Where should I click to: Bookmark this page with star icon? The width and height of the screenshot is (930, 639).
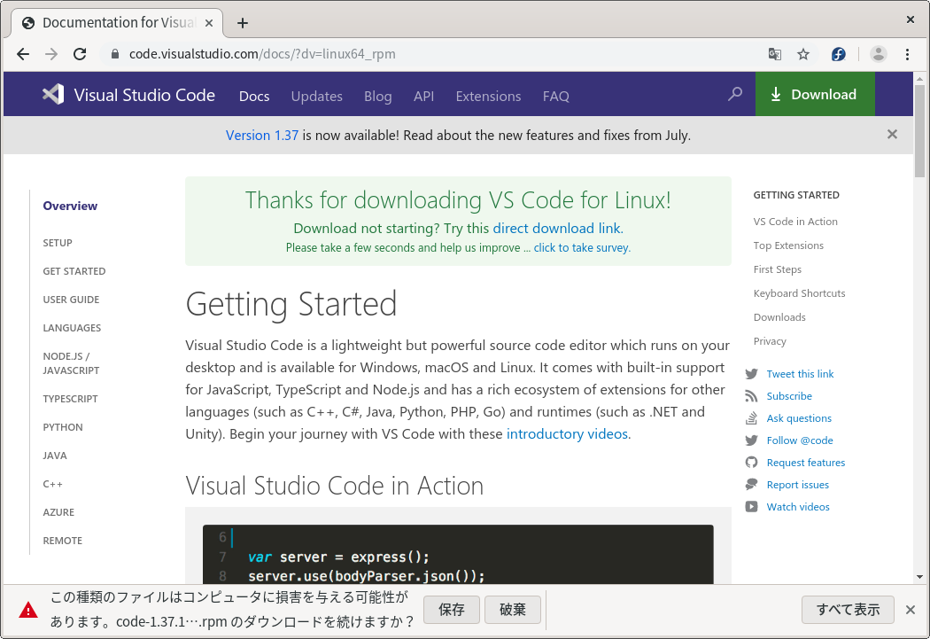click(803, 55)
